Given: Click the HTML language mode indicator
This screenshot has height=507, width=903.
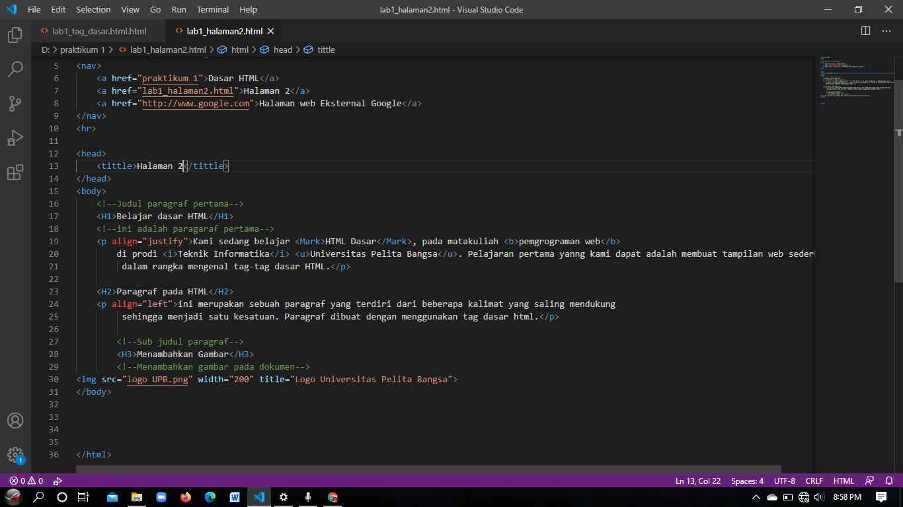Looking at the screenshot, I should 843,481.
